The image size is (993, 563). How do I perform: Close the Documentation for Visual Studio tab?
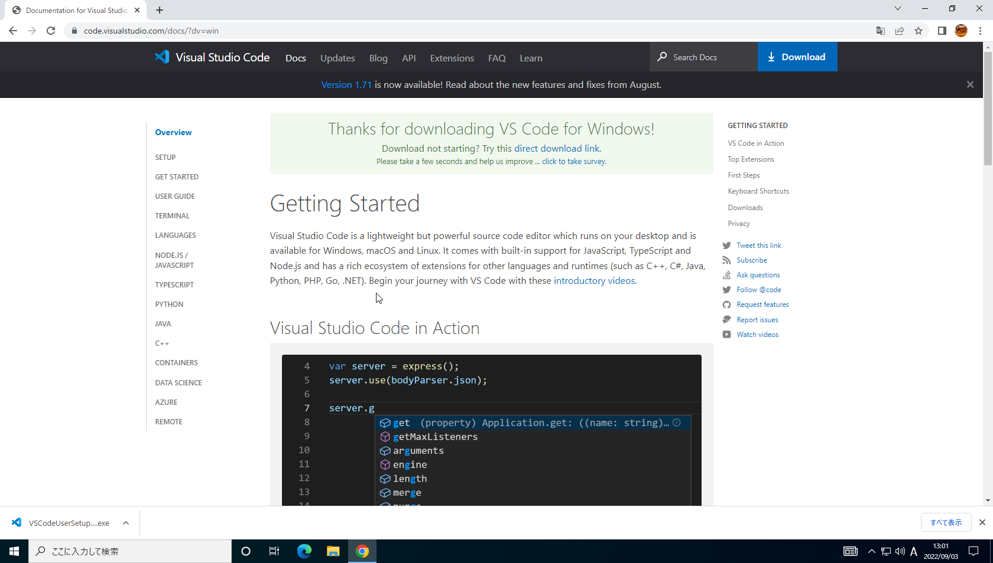tap(137, 10)
